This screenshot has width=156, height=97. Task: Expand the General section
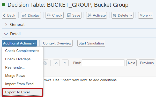pyautogui.click(x=6, y=25)
